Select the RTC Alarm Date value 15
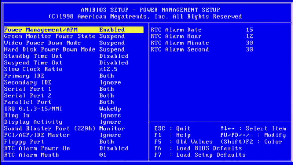The height and width of the screenshot is (165, 293). 249,30
